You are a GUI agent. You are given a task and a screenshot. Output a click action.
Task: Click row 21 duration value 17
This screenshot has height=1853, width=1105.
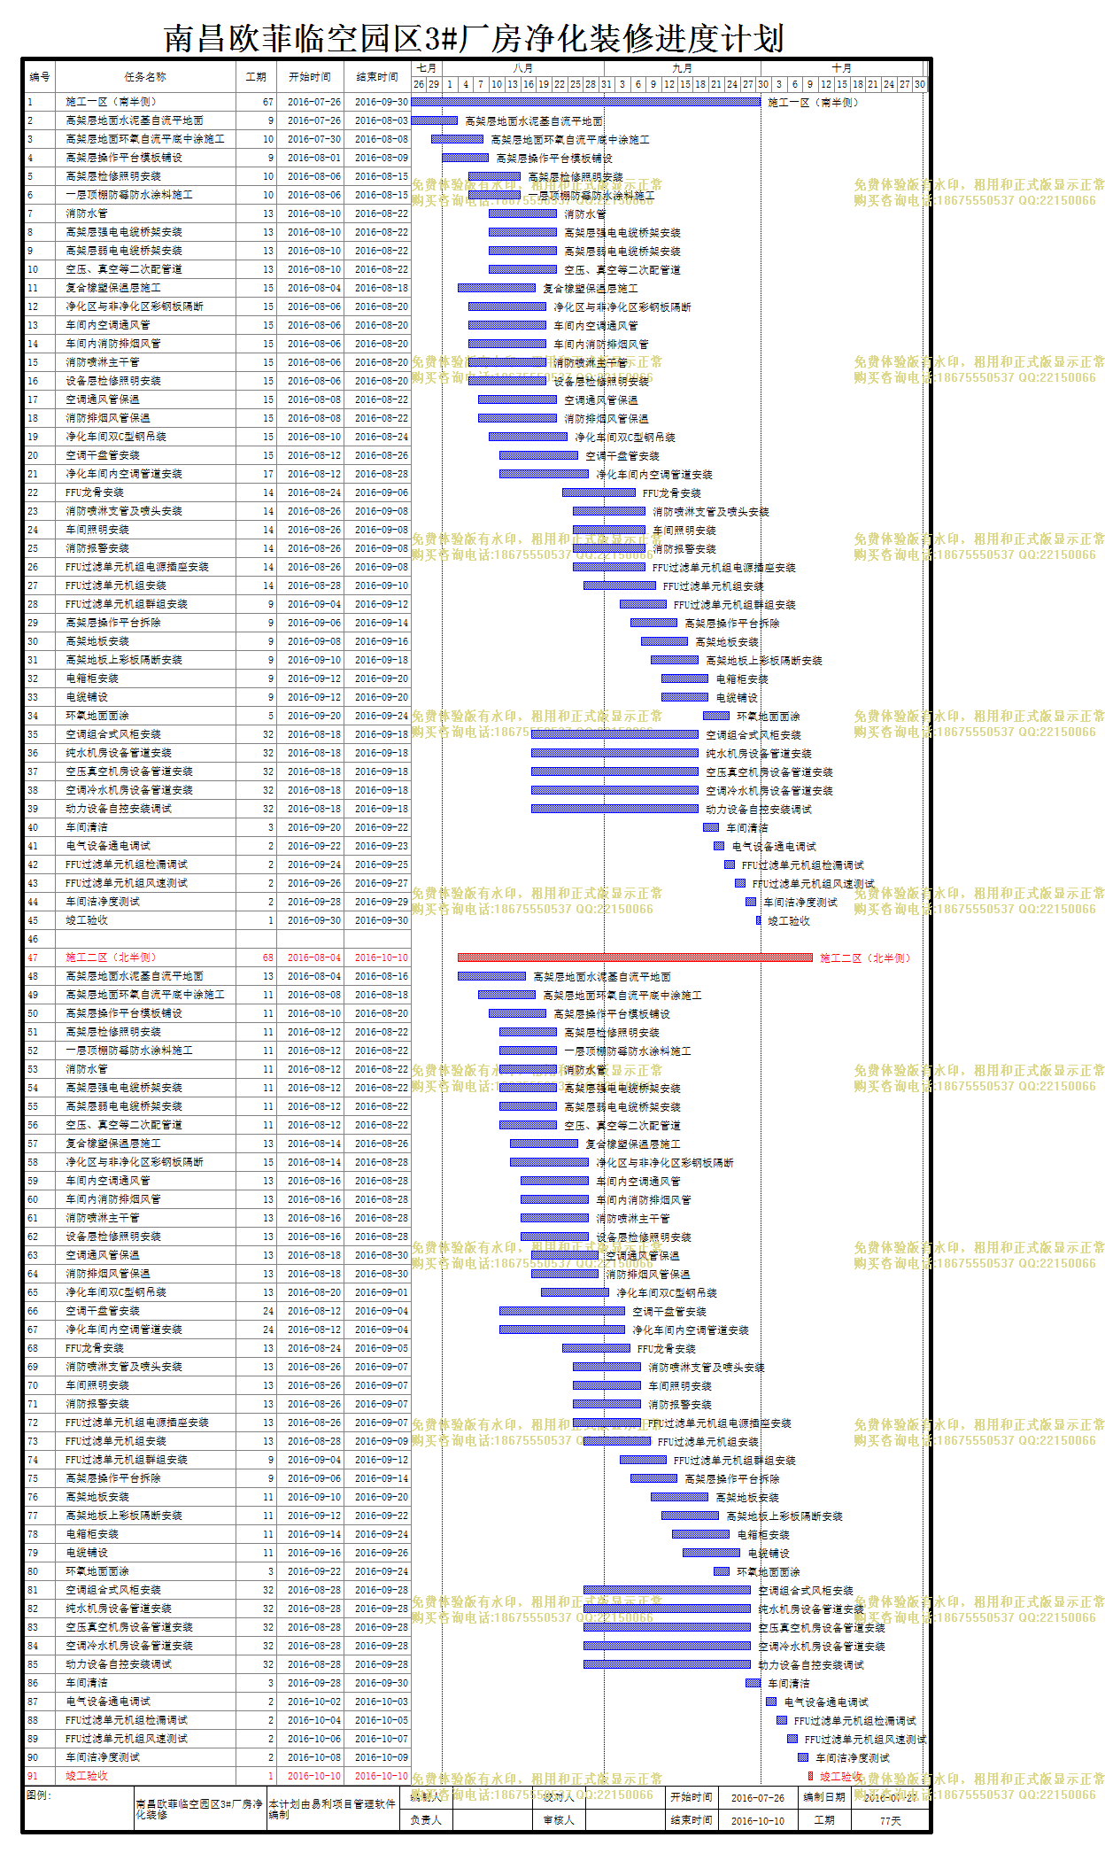click(268, 474)
